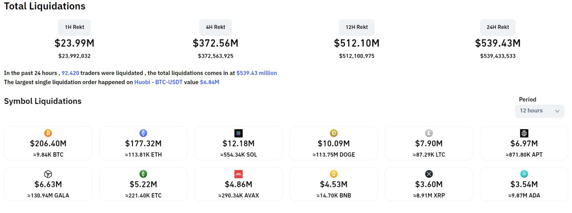Click the Ethereum coin icon
The width and height of the screenshot is (572, 213).
point(143,133)
